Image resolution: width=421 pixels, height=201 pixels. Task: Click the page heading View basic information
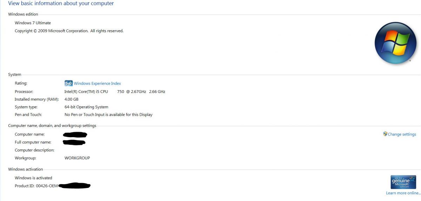click(x=61, y=4)
